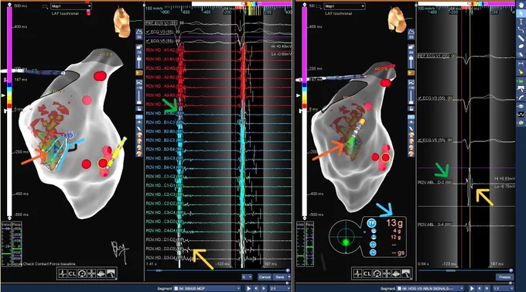526x292 pixels.
Task: Toggle the eye visibility icon in right toolbar
Action: pos(521,106)
